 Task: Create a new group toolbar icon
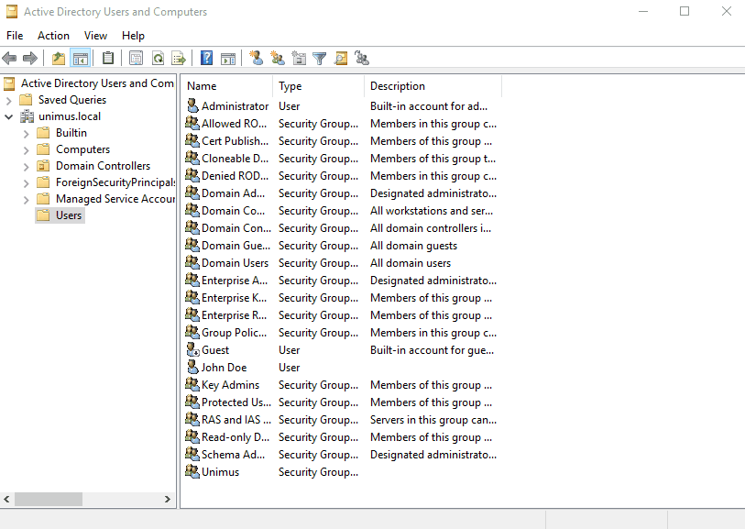pyautogui.click(x=278, y=58)
